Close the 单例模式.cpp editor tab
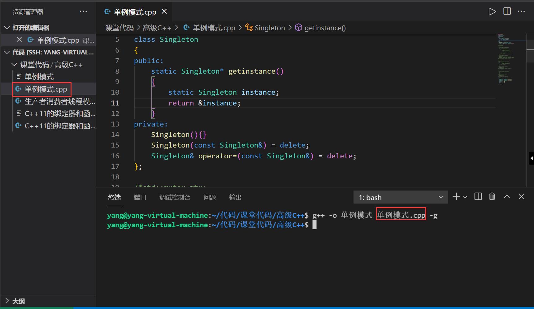 [x=164, y=11]
